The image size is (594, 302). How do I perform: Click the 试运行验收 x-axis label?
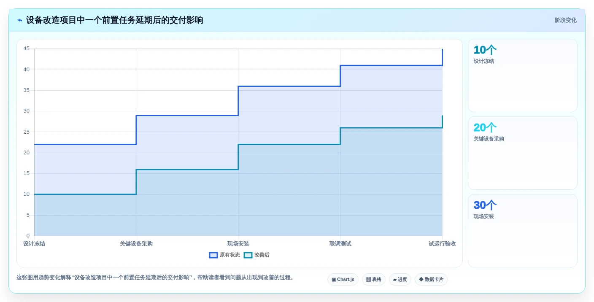[442, 244]
